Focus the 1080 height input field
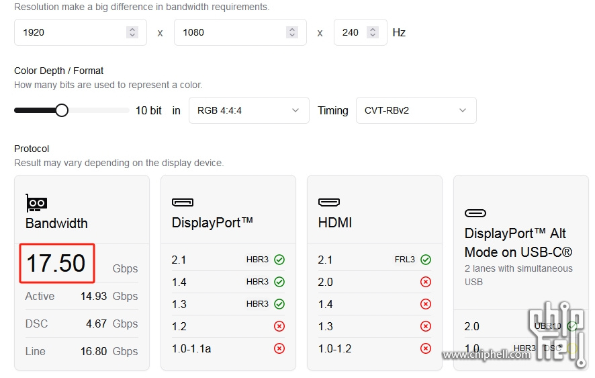This screenshot has width=595, height=378. coord(240,32)
